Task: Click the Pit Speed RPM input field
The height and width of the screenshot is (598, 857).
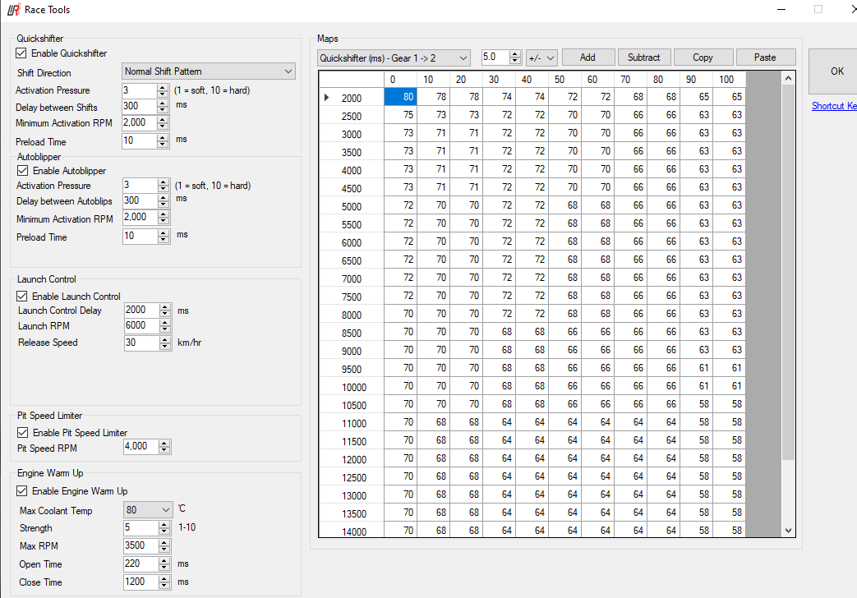Action: (140, 447)
